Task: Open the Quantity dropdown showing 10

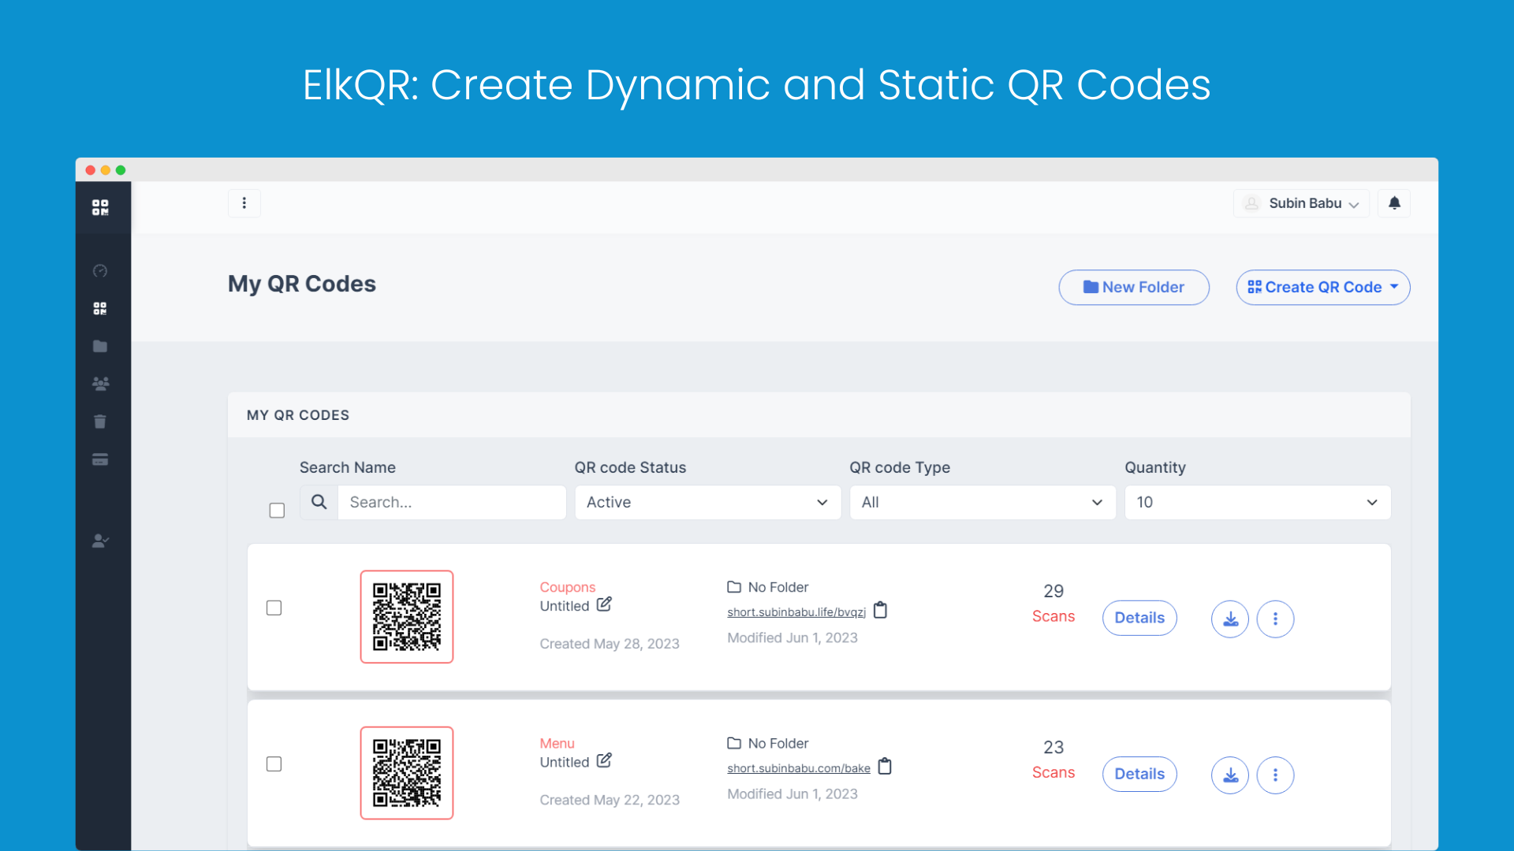Action: point(1257,502)
